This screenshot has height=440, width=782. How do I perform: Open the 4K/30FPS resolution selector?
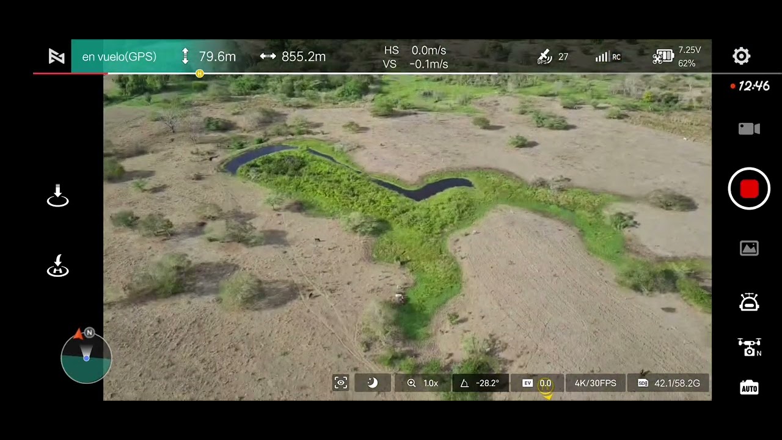(x=595, y=383)
